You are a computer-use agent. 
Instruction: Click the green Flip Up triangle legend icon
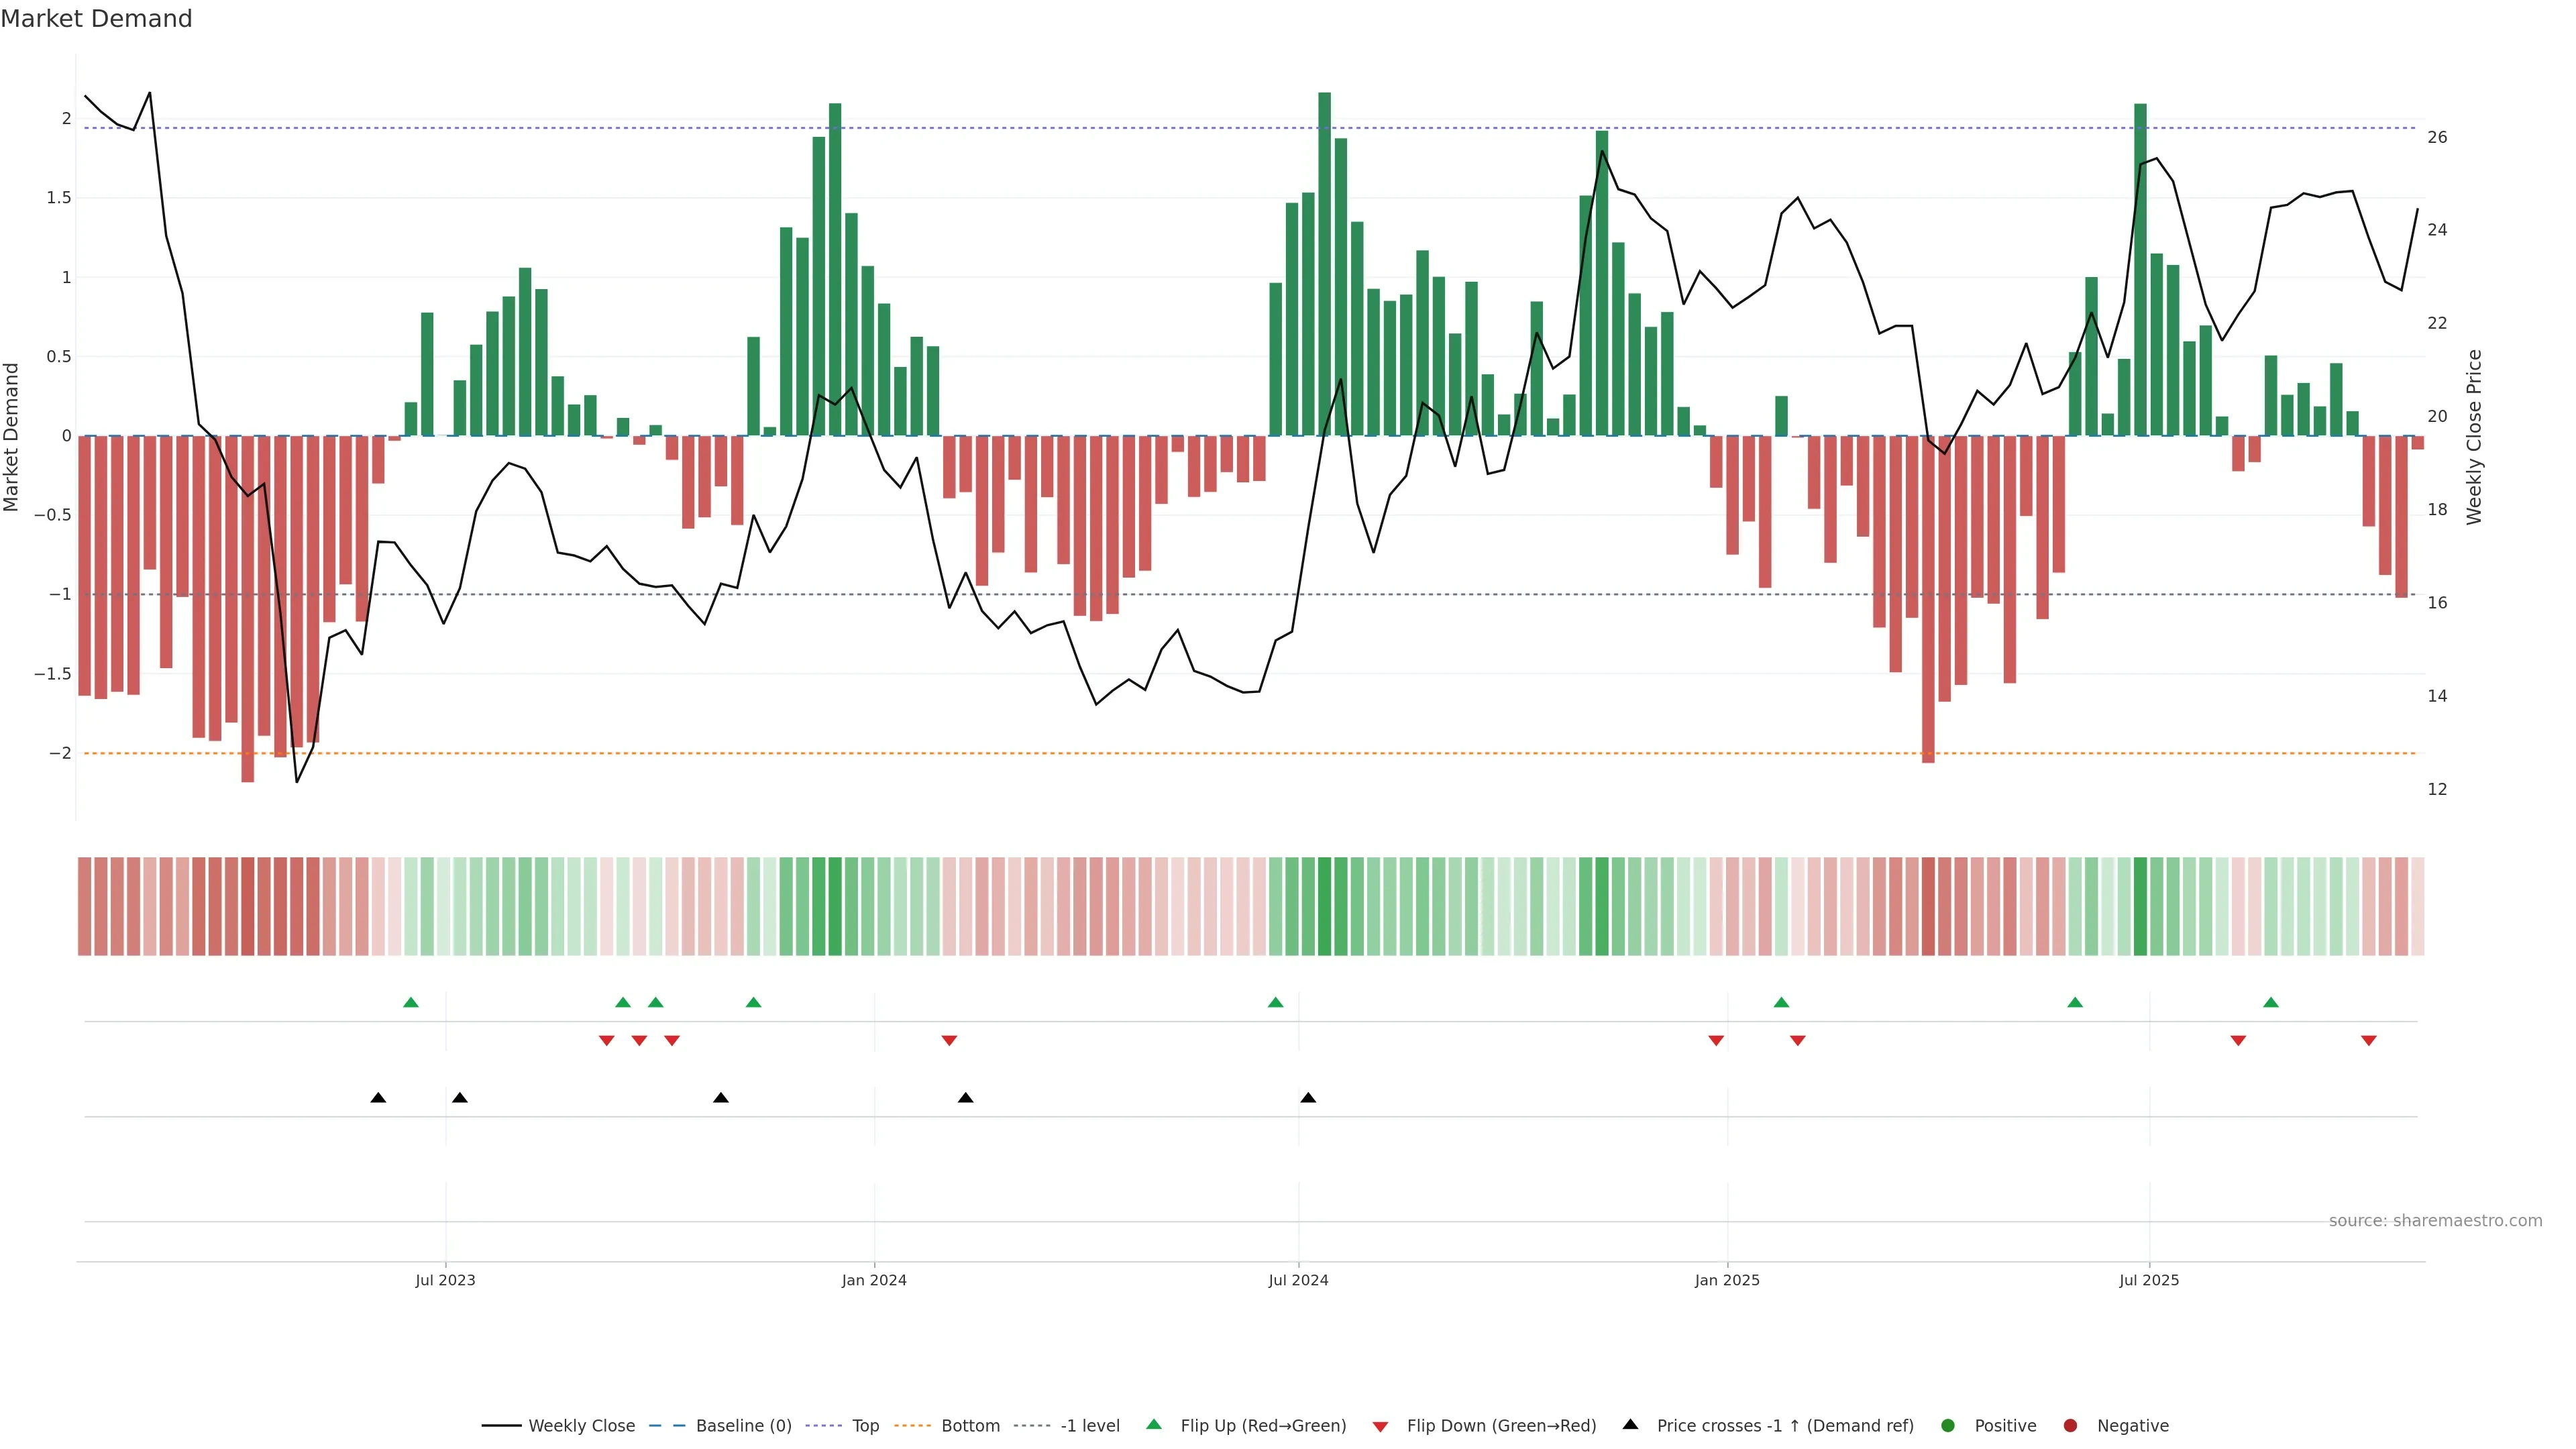[x=1154, y=1425]
